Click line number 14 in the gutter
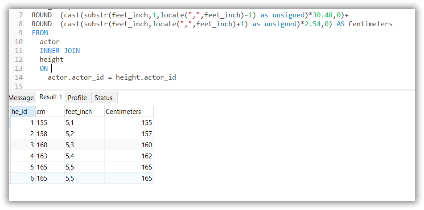This screenshot has width=424, height=210. click(x=19, y=77)
